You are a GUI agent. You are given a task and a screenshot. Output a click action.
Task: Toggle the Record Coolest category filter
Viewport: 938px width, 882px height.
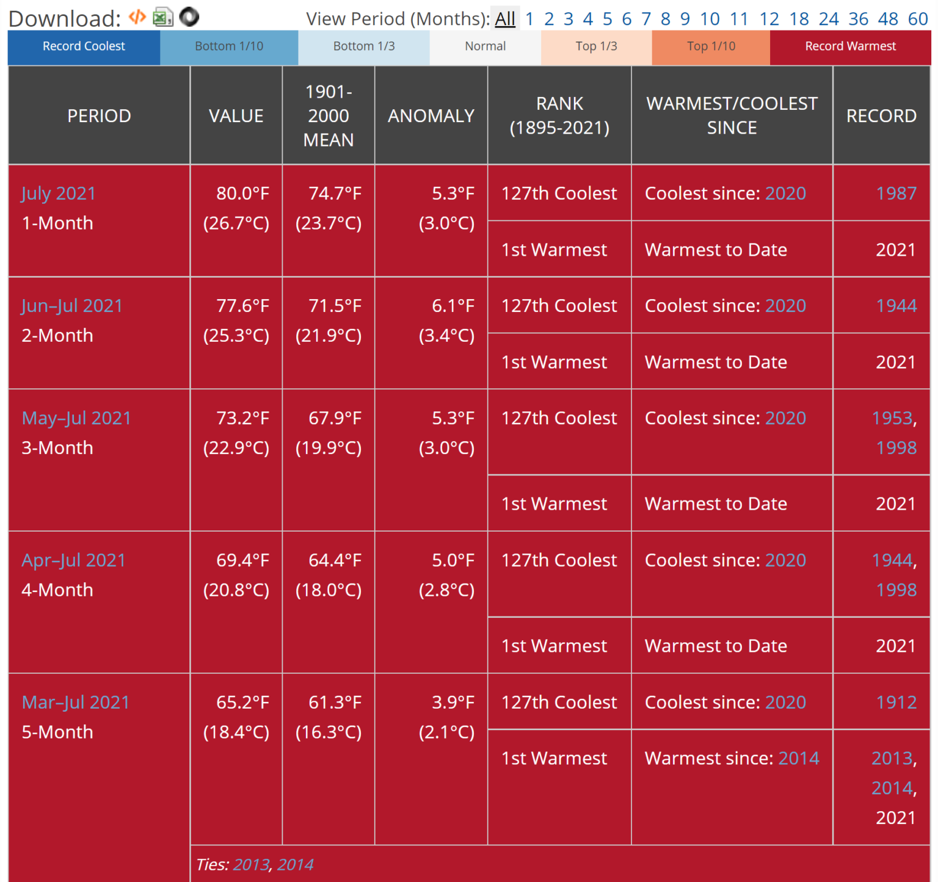point(83,46)
